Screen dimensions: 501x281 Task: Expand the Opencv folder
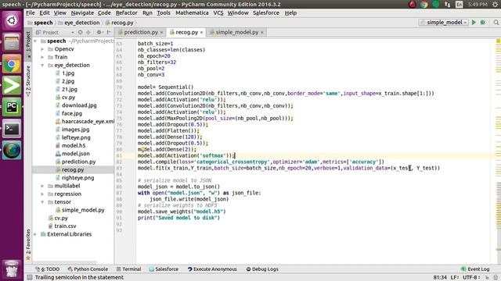pyautogui.click(x=42, y=49)
